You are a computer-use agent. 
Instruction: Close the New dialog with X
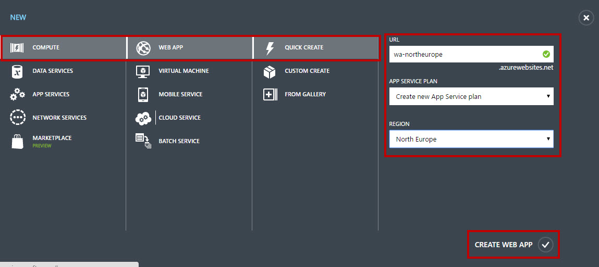click(x=586, y=18)
